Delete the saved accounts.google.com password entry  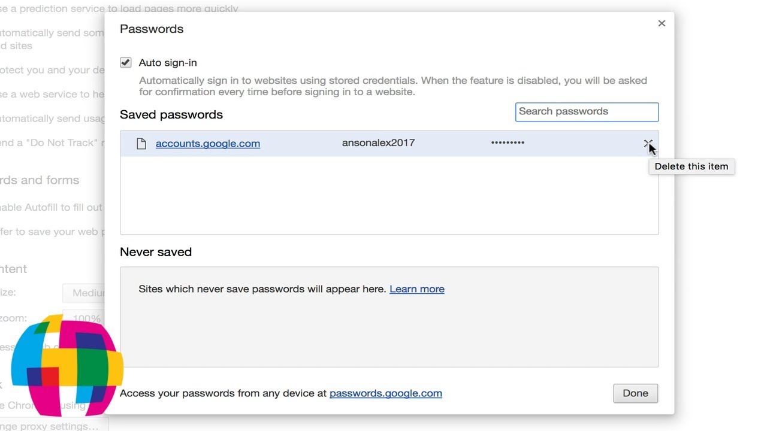pos(647,143)
